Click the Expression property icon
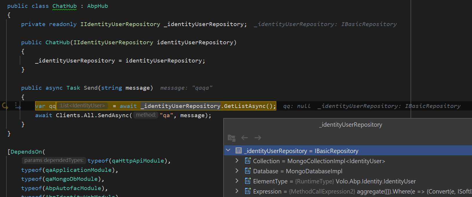The height and width of the screenshot is (197, 472). 248,191
